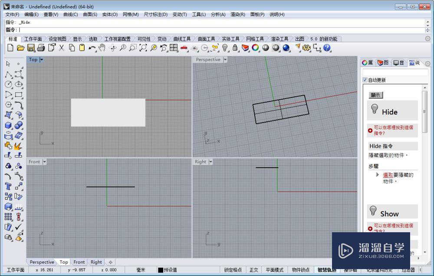The height and width of the screenshot is (276, 434).
Task: Switch to the 实体工具 toolbar tab
Action: click(x=230, y=39)
